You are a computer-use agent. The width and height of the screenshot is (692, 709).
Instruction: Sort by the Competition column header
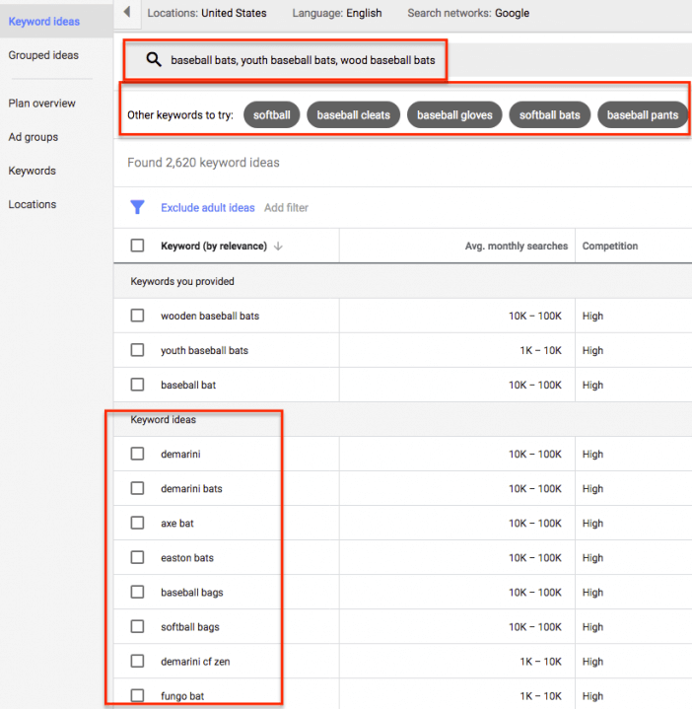[x=610, y=246]
